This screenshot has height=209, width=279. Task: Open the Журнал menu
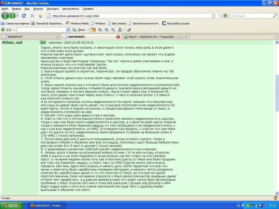coord(38,9)
